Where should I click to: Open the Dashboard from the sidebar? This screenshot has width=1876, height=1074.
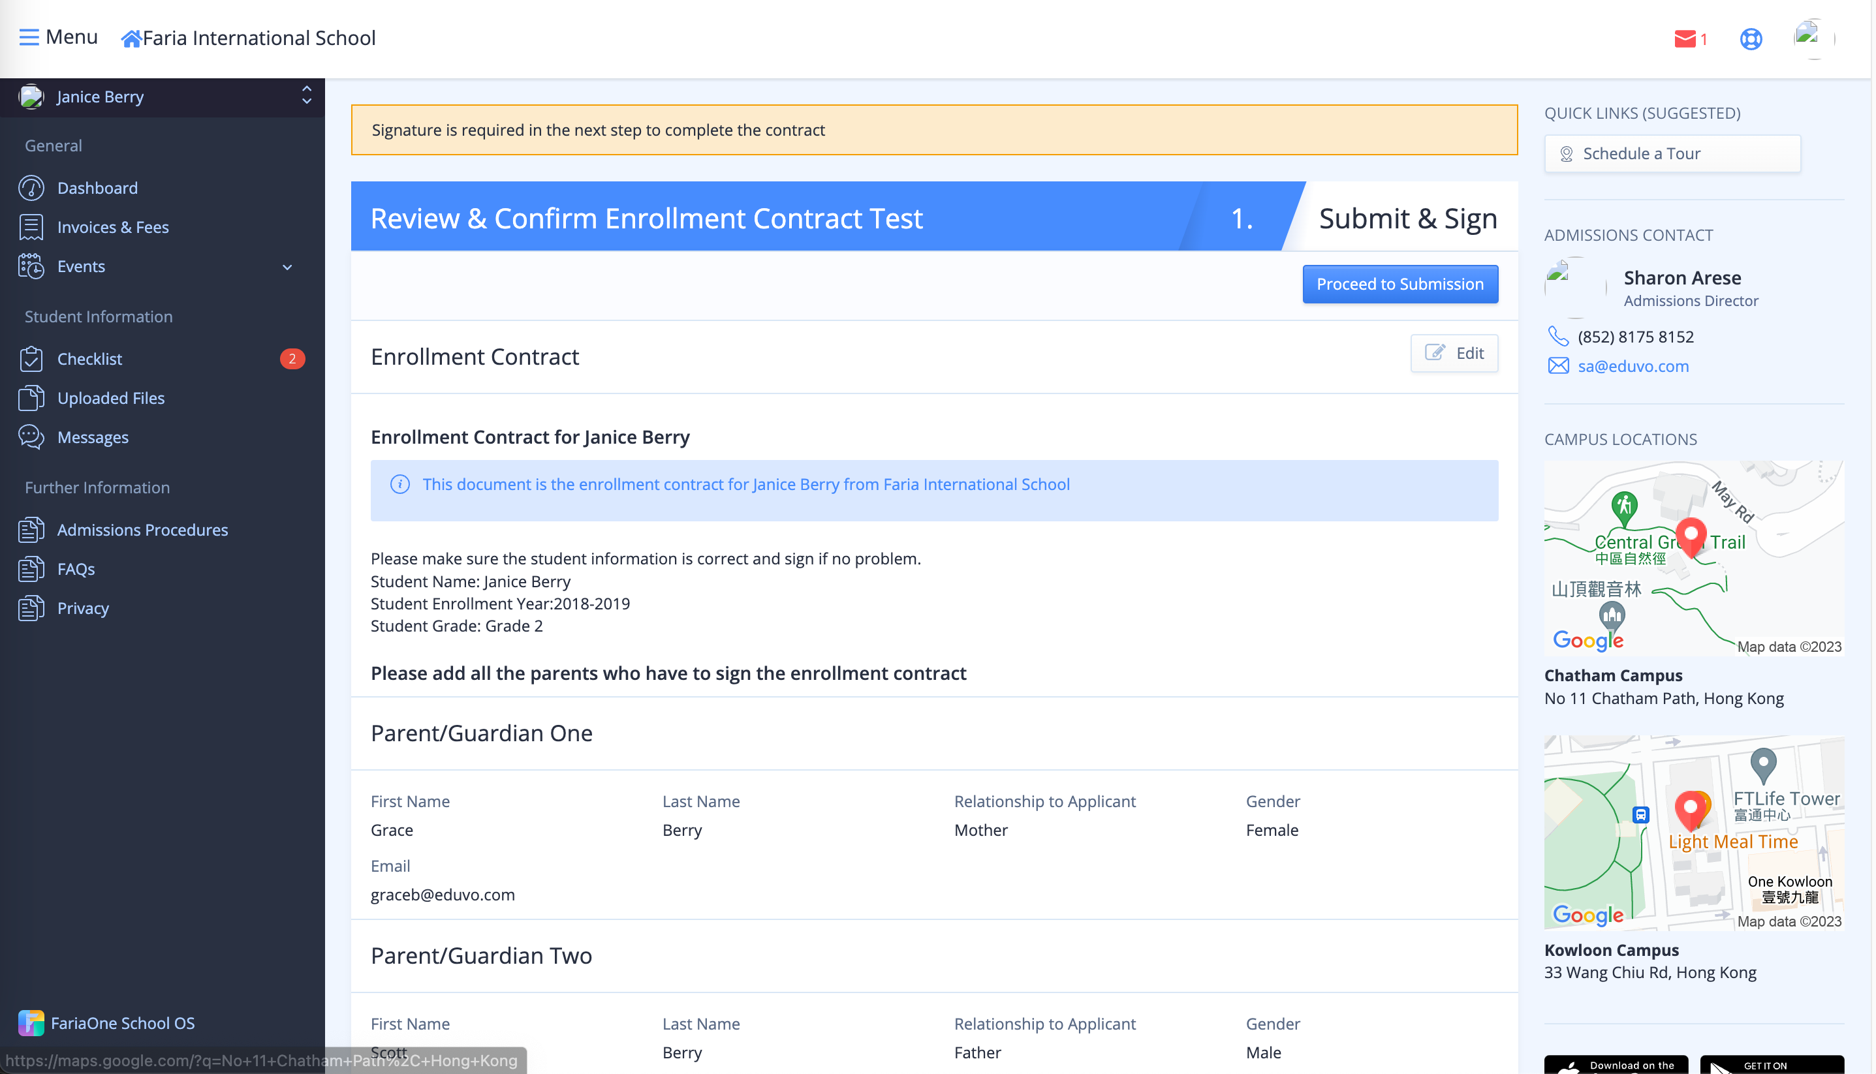click(98, 187)
